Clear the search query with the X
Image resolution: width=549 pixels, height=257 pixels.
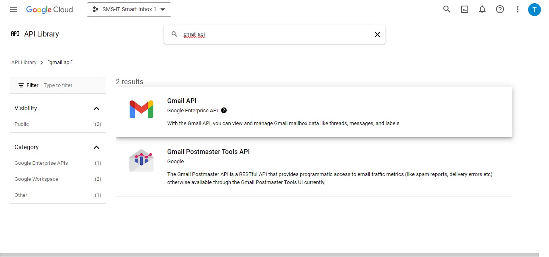[x=377, y=34]
